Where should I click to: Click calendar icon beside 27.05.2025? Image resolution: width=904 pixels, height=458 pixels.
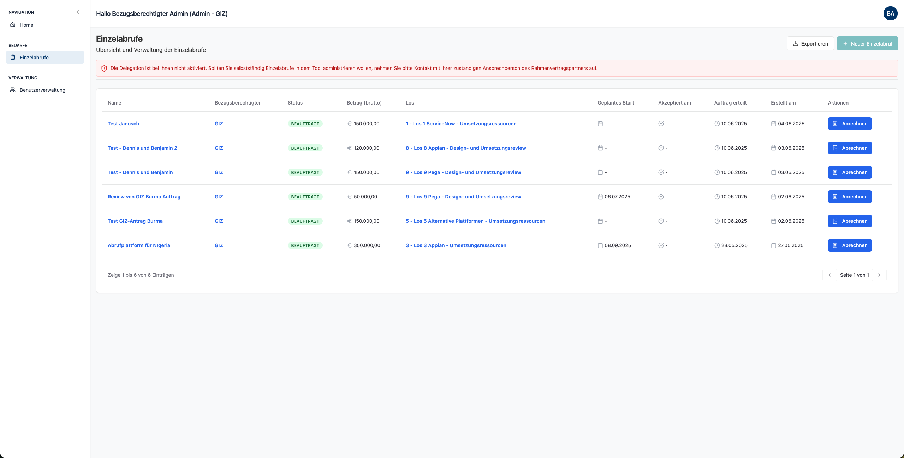tap(773, 245)
